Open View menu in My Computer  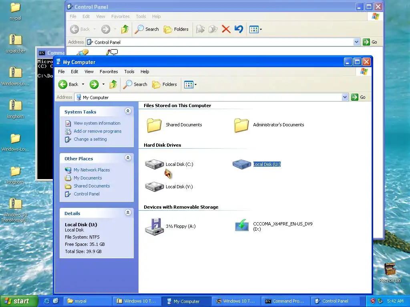[89, 72]
